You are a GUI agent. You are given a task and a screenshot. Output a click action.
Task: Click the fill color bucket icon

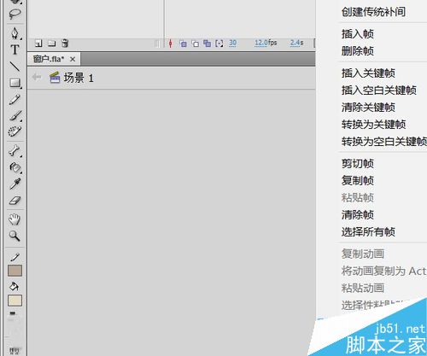[15, 286]
